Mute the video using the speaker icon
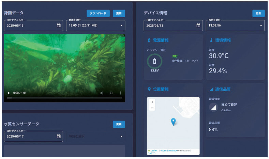The height and width of the screenshot is (159, 269). (x=102, y=93)
